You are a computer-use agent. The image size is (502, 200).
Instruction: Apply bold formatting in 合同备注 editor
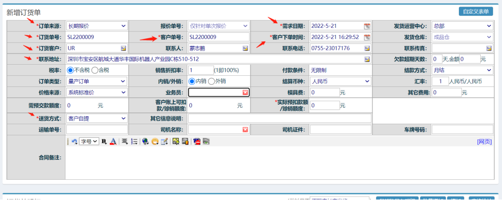[104, 141]
